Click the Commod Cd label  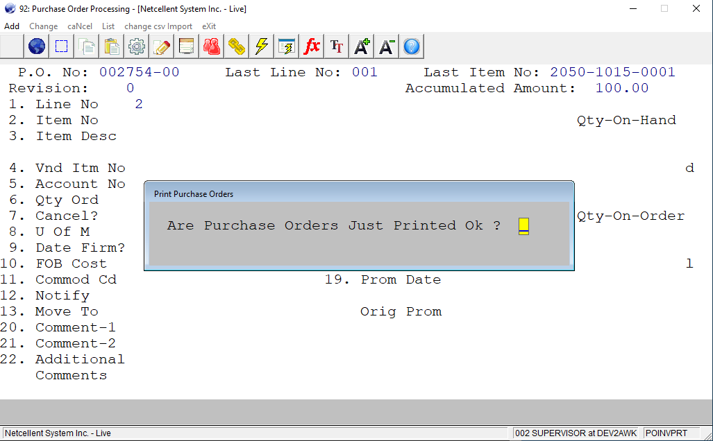tap(76, 279)
